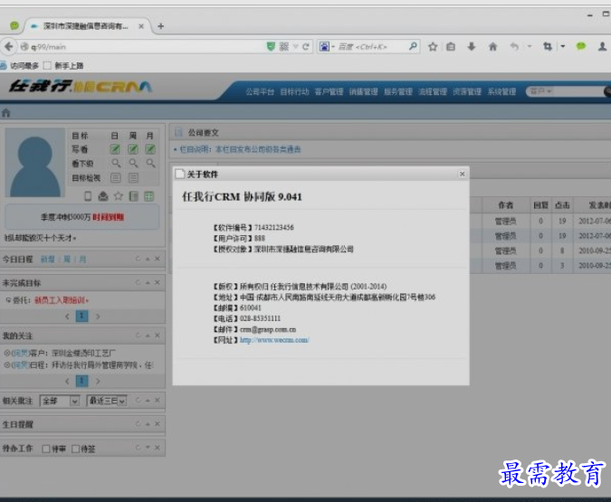Click the 周 link in 今日日程

pos(67,260)
